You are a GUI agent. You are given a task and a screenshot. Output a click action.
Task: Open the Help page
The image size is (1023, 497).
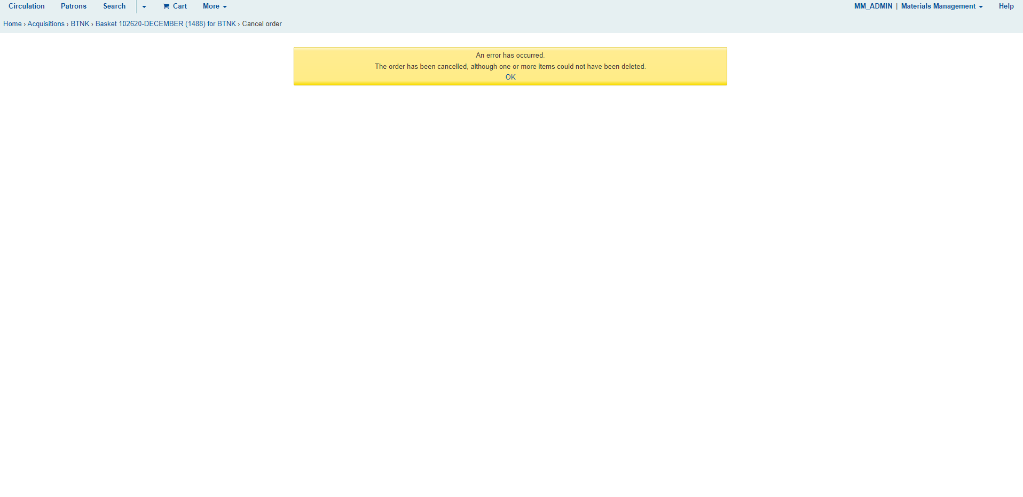[1006, 6]
